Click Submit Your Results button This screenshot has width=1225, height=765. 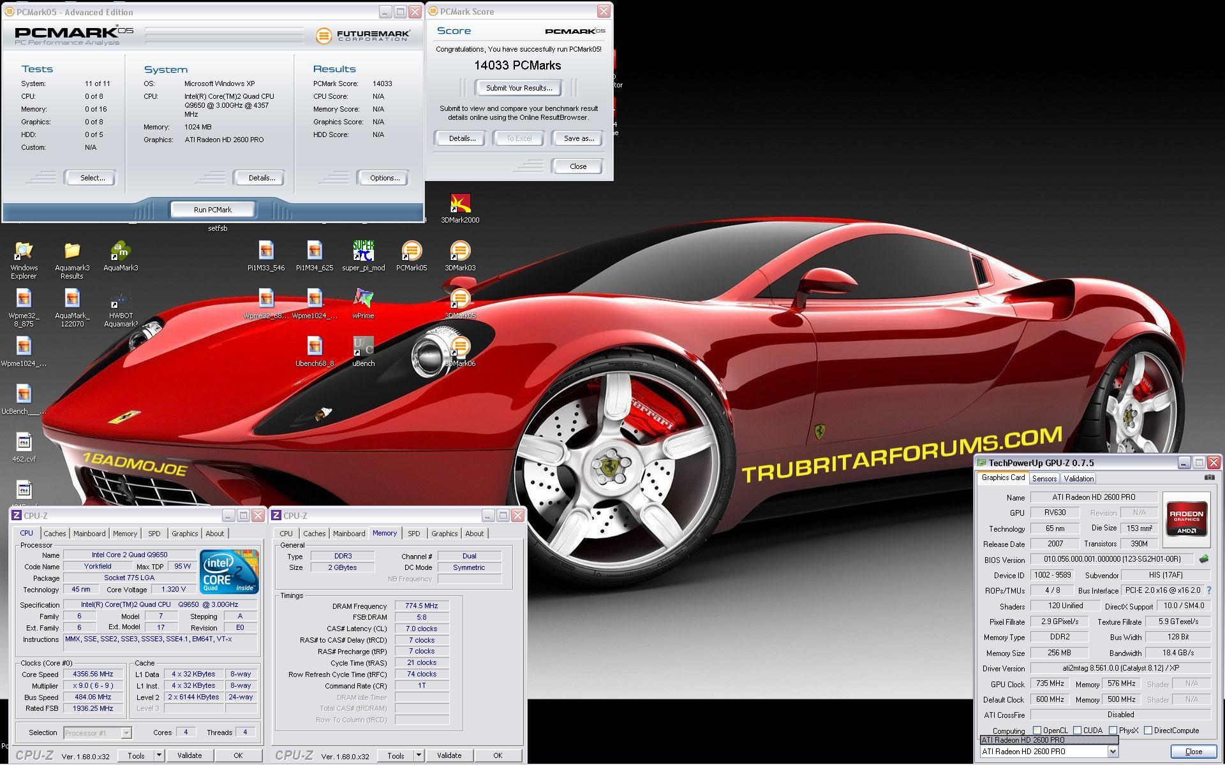[x=519, y=88]
